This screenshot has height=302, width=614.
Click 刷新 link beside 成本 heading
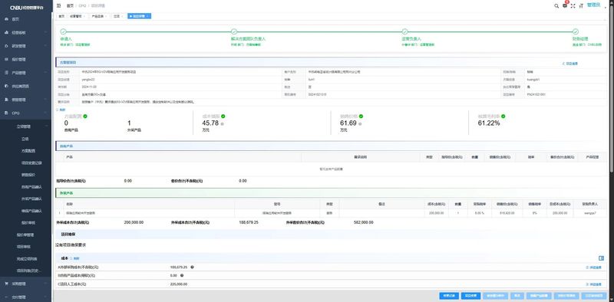pos(74,258)
